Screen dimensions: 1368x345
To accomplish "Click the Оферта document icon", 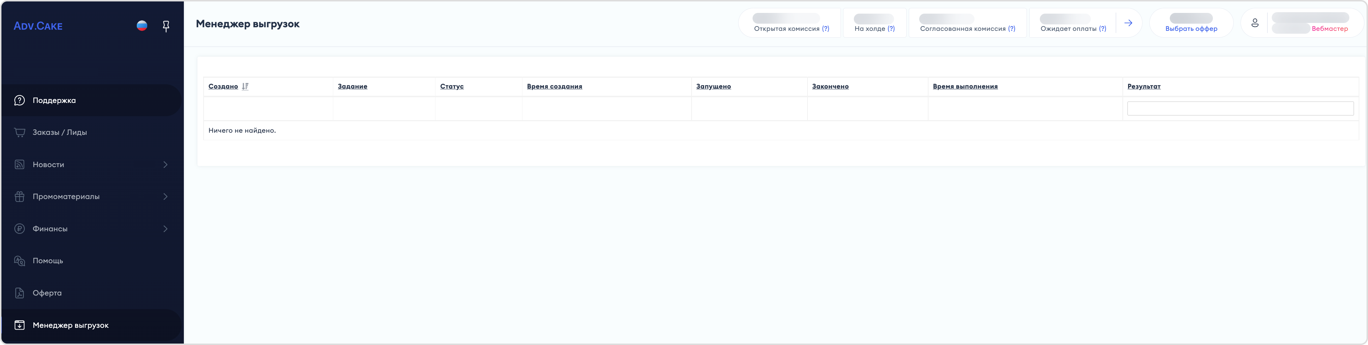I will [x=20, y=293].
